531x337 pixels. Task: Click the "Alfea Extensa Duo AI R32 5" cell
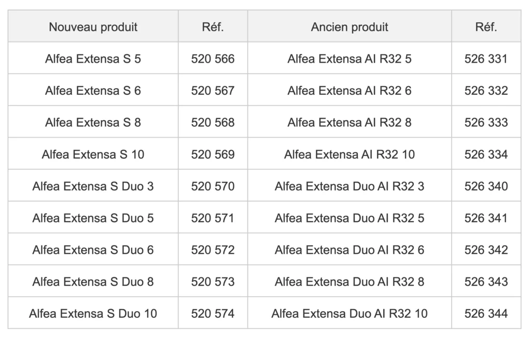pos(350,218)
